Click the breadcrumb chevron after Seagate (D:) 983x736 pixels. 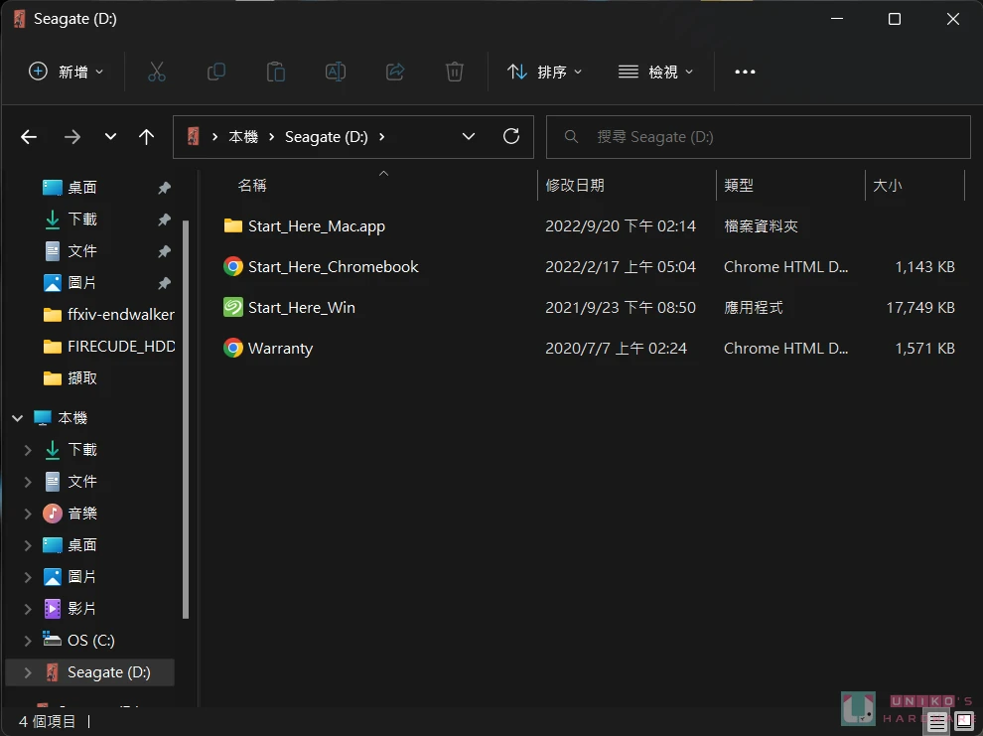[x=382, y=137]
